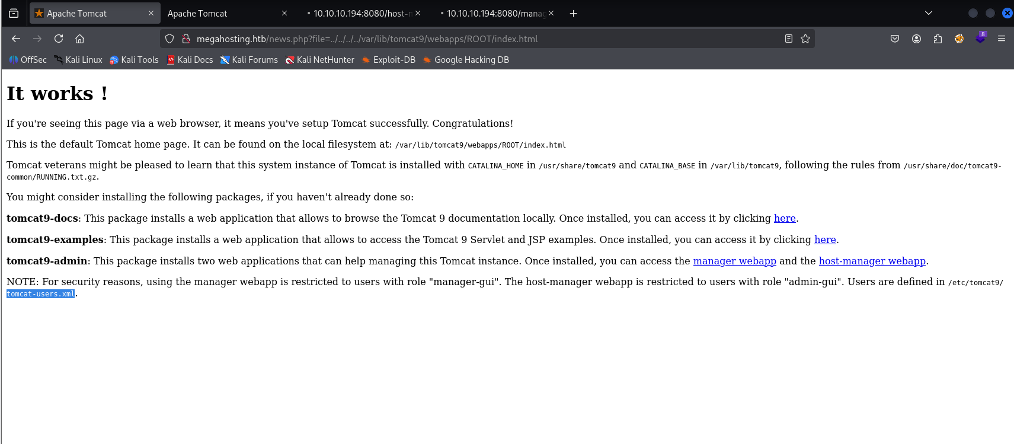Focus the URL address bar
Screen dimensions: 1014x444
click(x=486, y=39)
